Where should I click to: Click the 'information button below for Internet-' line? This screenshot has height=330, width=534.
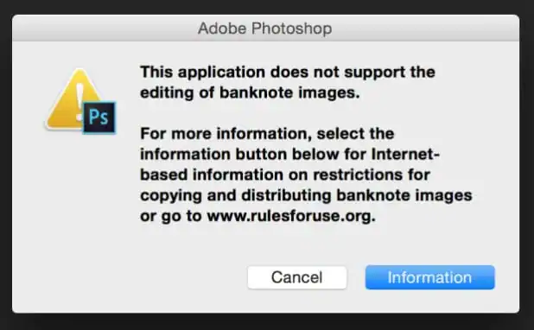tap(290, 155)
